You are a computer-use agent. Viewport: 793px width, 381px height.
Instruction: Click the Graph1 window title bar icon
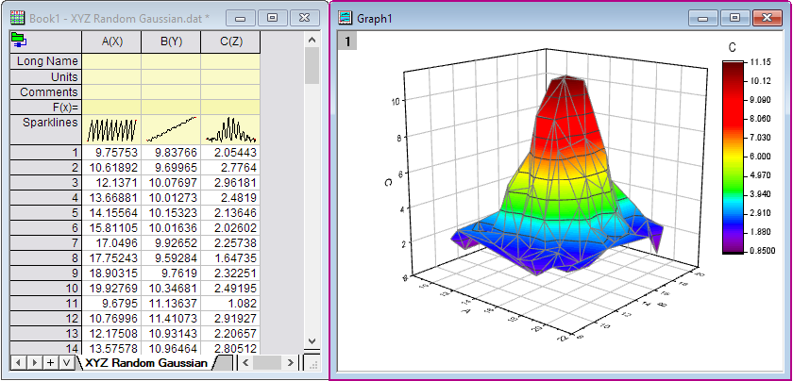click(x=346, y=17)
